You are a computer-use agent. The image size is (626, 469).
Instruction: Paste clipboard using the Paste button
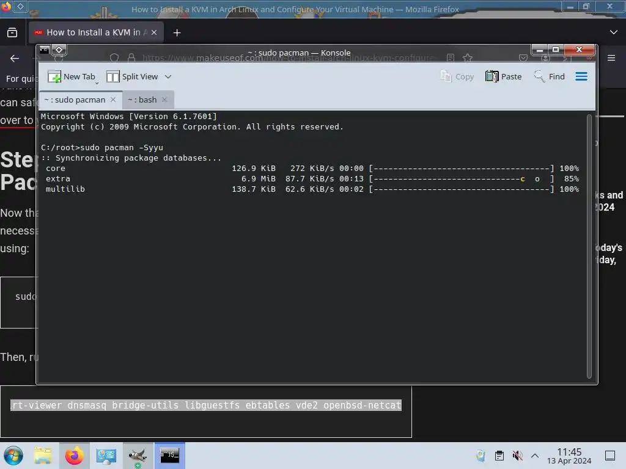[x=504, y=76]
